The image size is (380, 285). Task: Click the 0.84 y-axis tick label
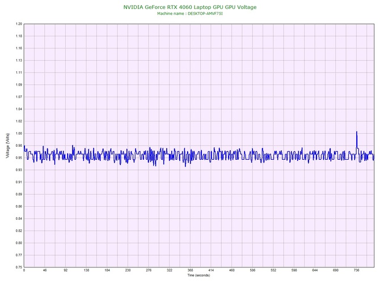coord(19,219)
